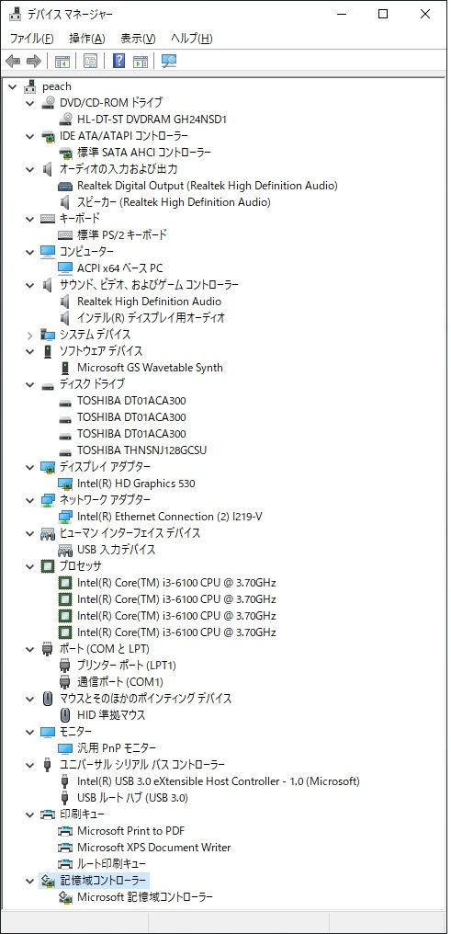Select Intel(R) Ethernet Connection (2) I219-V

(x=170, y=517)
